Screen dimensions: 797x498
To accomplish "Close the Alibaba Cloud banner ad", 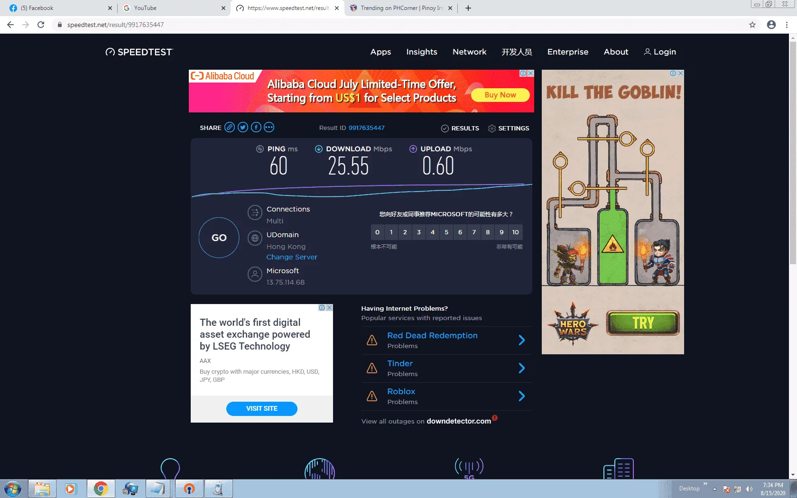I will click(531, 74).
